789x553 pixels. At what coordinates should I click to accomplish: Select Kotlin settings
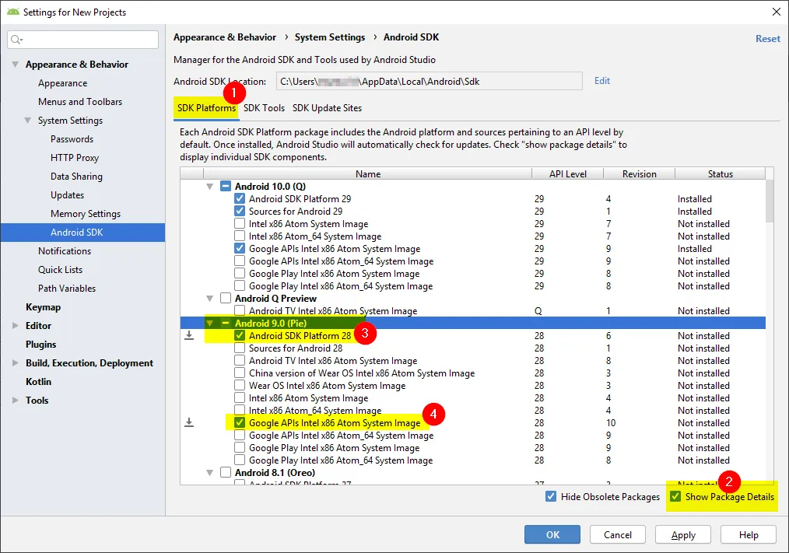click(x=38, y=381)
